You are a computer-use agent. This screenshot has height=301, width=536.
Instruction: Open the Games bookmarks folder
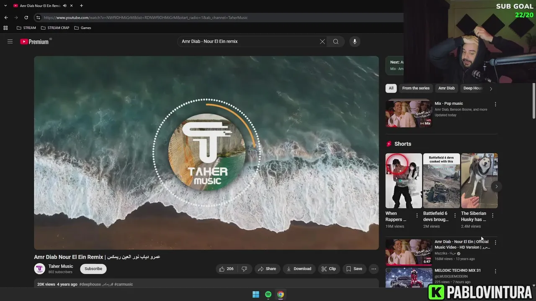[82, 28]
